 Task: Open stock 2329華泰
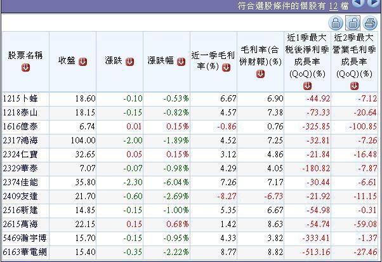(x=20, y=168)
